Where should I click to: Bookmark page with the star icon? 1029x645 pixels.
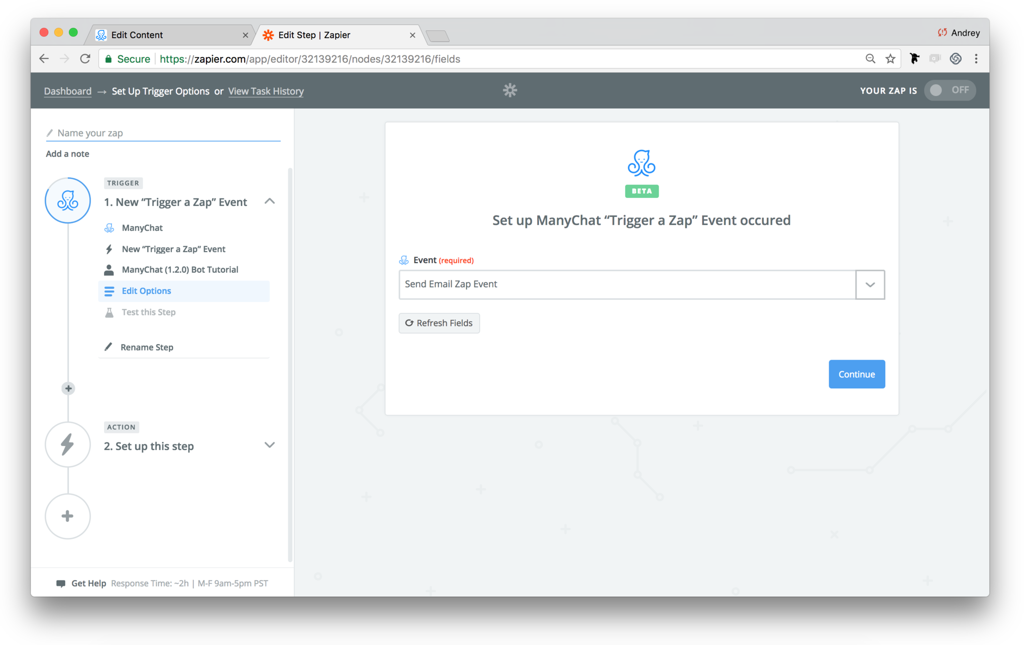point(890,59)
